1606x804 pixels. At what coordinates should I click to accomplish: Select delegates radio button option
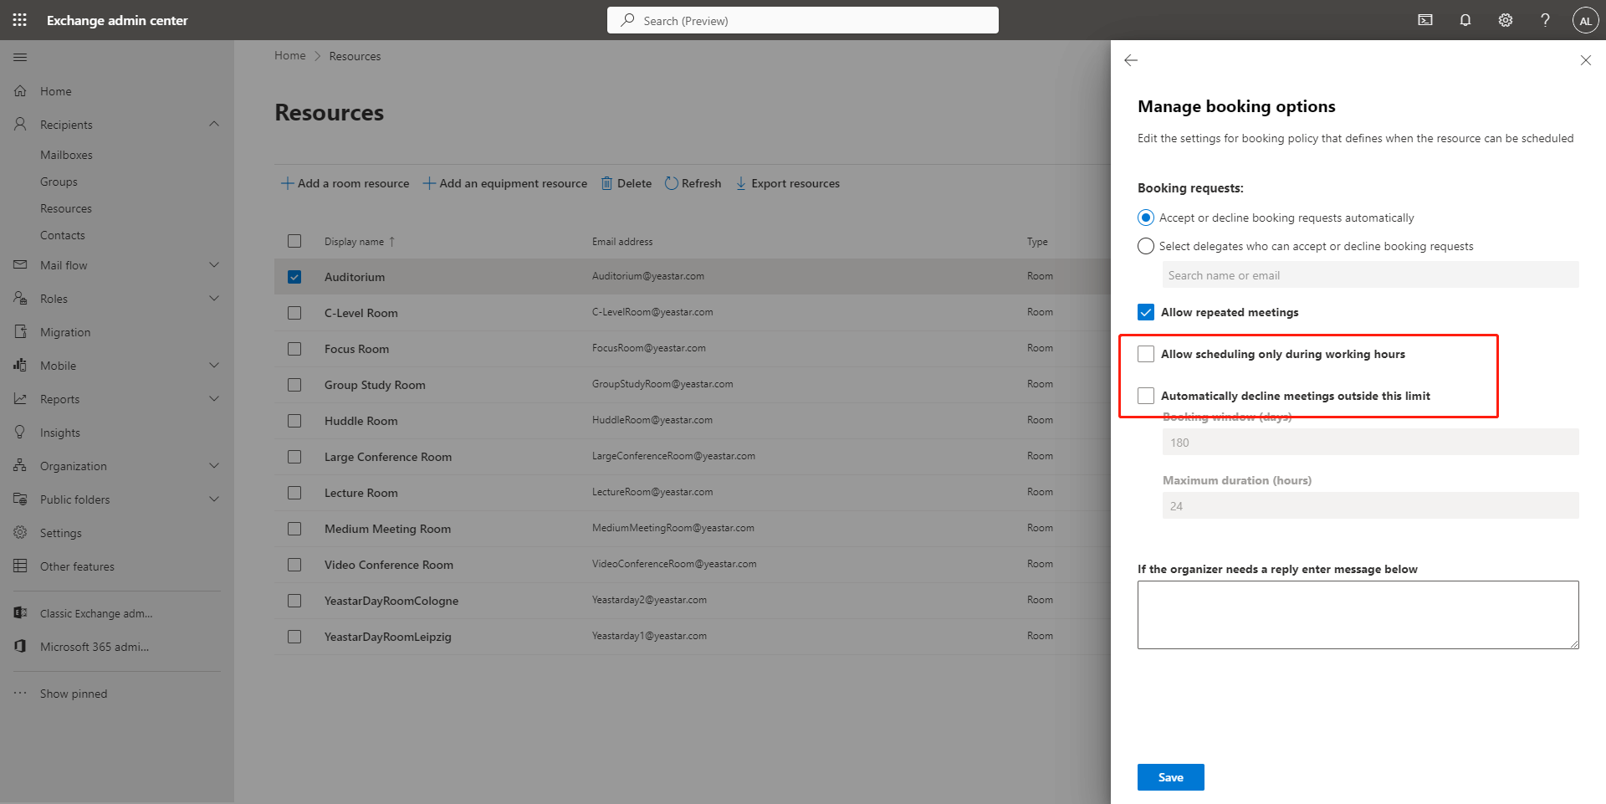click(1146, 246)
